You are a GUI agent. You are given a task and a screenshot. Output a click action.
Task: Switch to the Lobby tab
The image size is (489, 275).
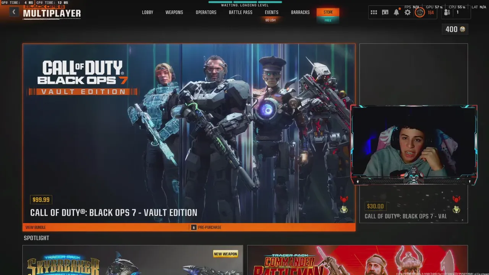(147, 12)
